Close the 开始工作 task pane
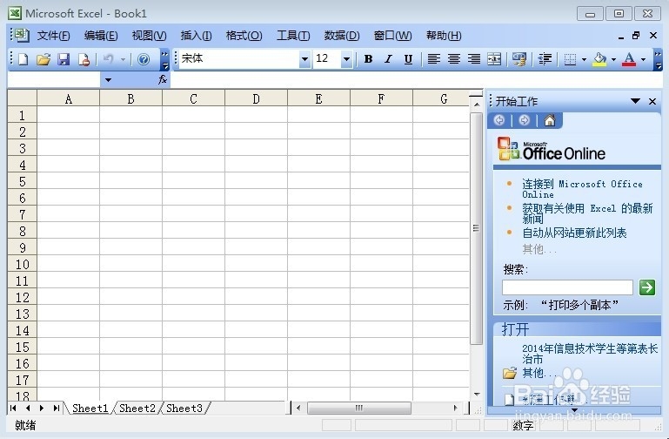 click(652, 101)
